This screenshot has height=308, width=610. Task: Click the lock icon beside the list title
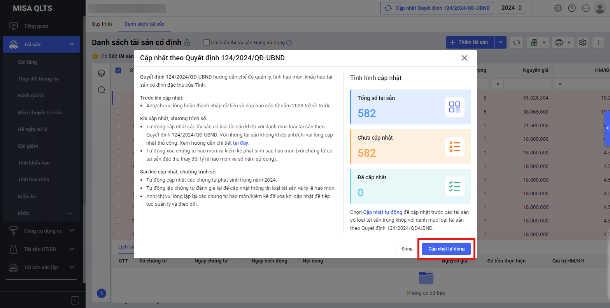pos(187,42)
